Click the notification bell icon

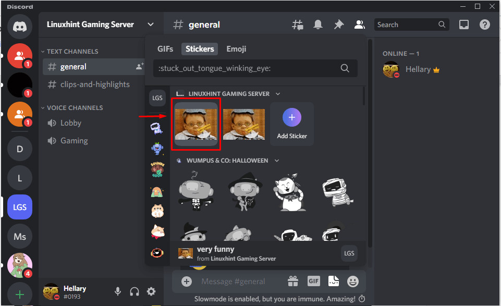(317, 24)
